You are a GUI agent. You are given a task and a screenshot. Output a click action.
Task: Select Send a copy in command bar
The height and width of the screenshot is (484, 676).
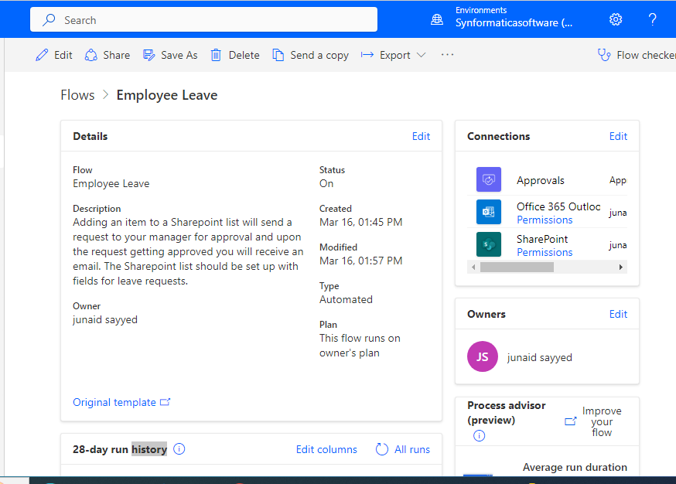[310, 55]
